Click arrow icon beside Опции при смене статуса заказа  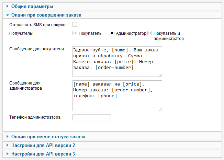click(x=8, y=137)
